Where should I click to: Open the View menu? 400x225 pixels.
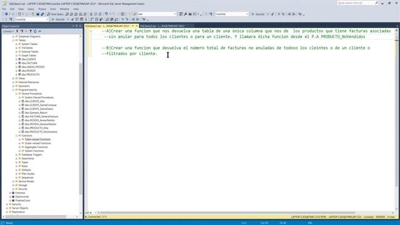click(x=21, y=9)
